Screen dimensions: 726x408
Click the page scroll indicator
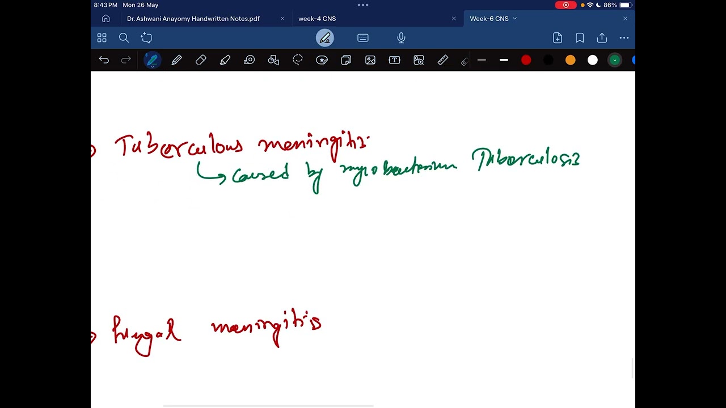[633, 368]
